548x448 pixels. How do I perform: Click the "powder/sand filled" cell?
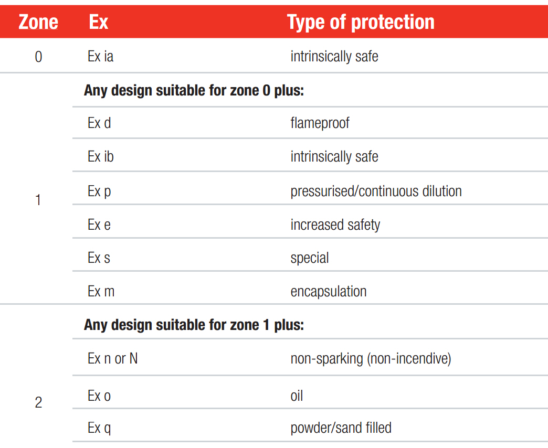pyautogui.click(x=341, y=428)
